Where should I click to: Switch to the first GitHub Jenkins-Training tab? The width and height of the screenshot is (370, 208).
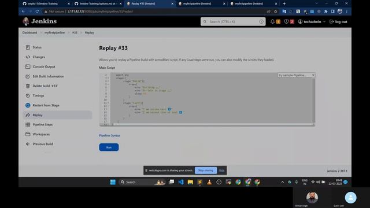click(46, 4)
